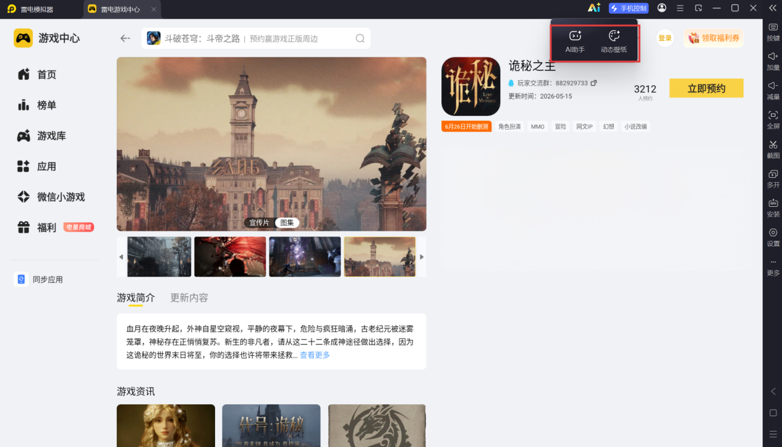Collapse the right sidebar with double-arrow icon
This screenshot has height=447, width=782.
pyautogui.click(x=772, y=8)
